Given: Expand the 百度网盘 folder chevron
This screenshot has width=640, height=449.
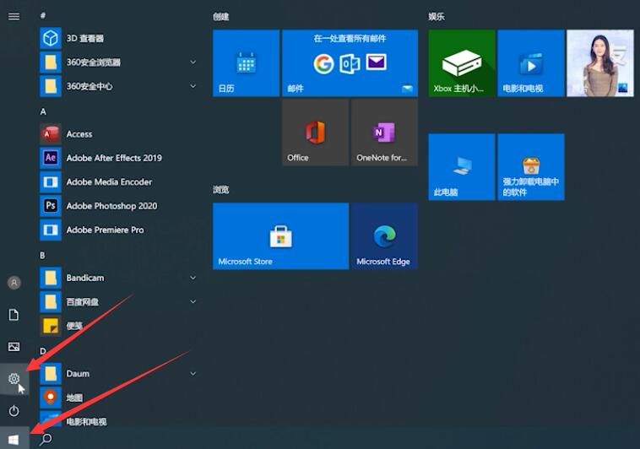Looking at the screenshot, I should click(x=193, y=301).
